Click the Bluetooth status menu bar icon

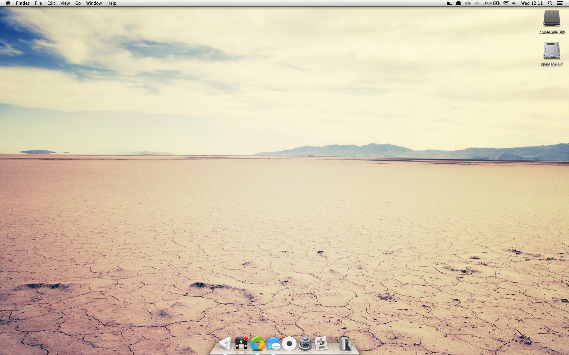click(x=477, y=3)
